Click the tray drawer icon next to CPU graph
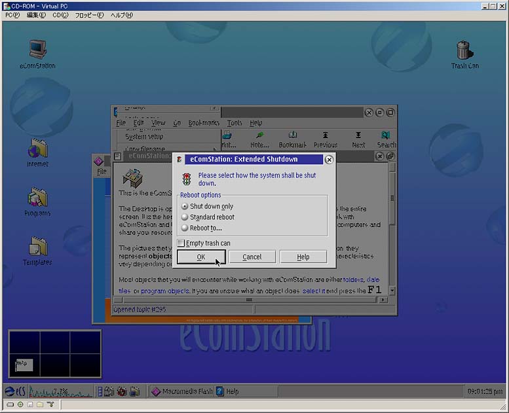 (100, 392)
